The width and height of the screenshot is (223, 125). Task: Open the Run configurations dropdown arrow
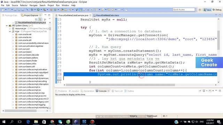[41, 10]
